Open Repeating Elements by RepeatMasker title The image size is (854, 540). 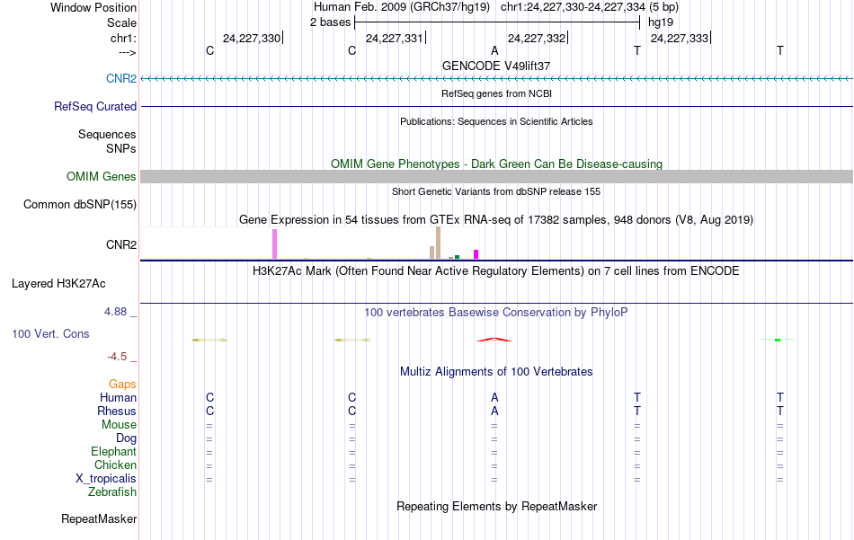point(496,506)
